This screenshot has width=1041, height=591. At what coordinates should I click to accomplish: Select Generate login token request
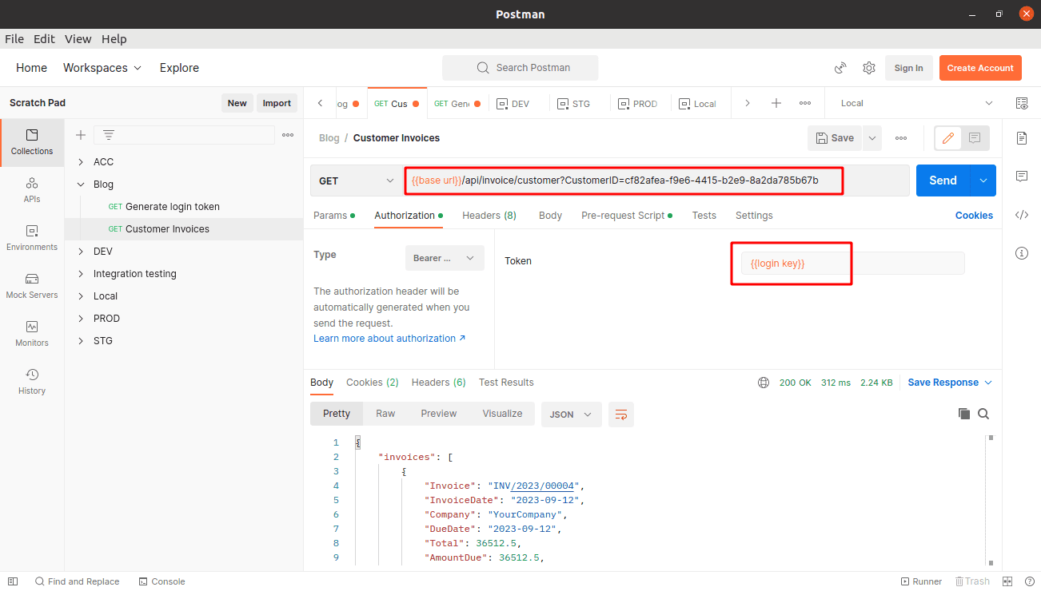click(173, 207)
